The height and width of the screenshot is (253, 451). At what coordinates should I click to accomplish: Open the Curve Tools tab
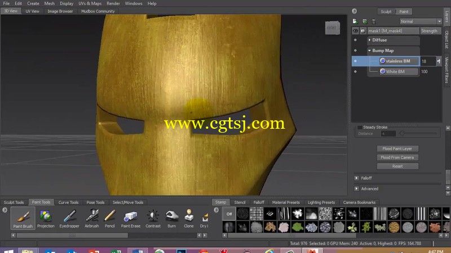(x=68, y=202)
